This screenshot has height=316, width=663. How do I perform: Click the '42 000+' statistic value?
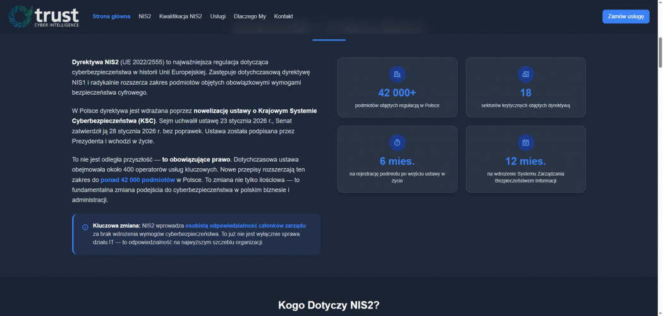coord(397,93)
